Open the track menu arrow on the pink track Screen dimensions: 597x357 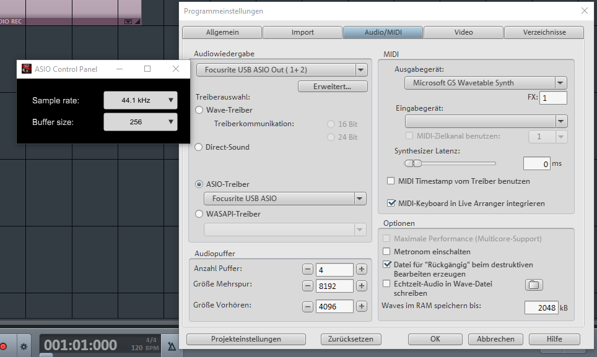(x=128, y=22)
